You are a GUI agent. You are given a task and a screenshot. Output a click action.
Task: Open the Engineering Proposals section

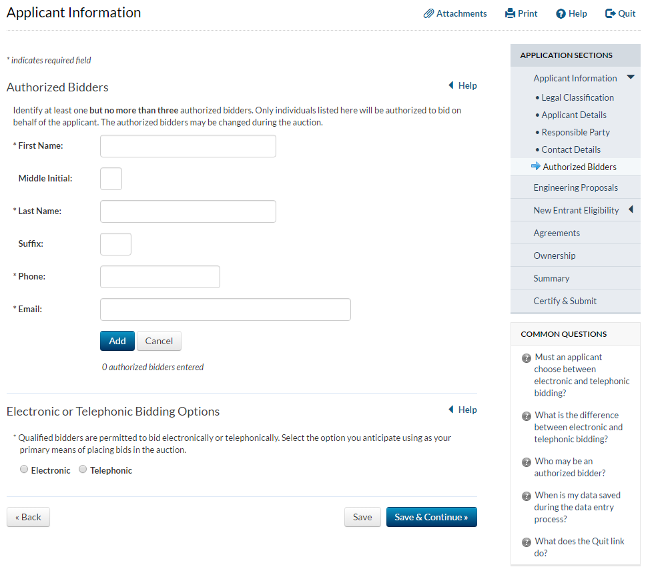coord(575,187)
